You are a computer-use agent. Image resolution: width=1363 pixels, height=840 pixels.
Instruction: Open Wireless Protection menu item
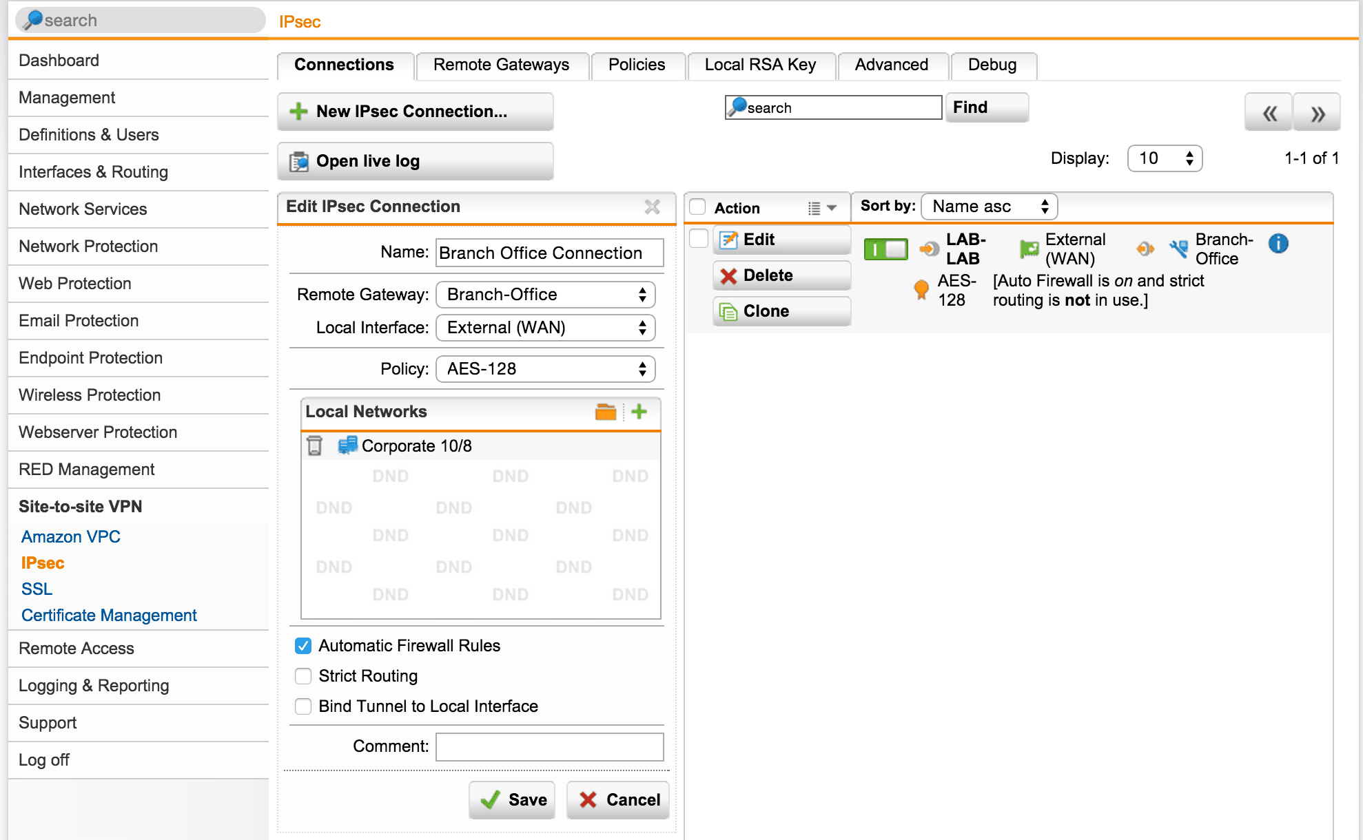click(x=139, y=395)
